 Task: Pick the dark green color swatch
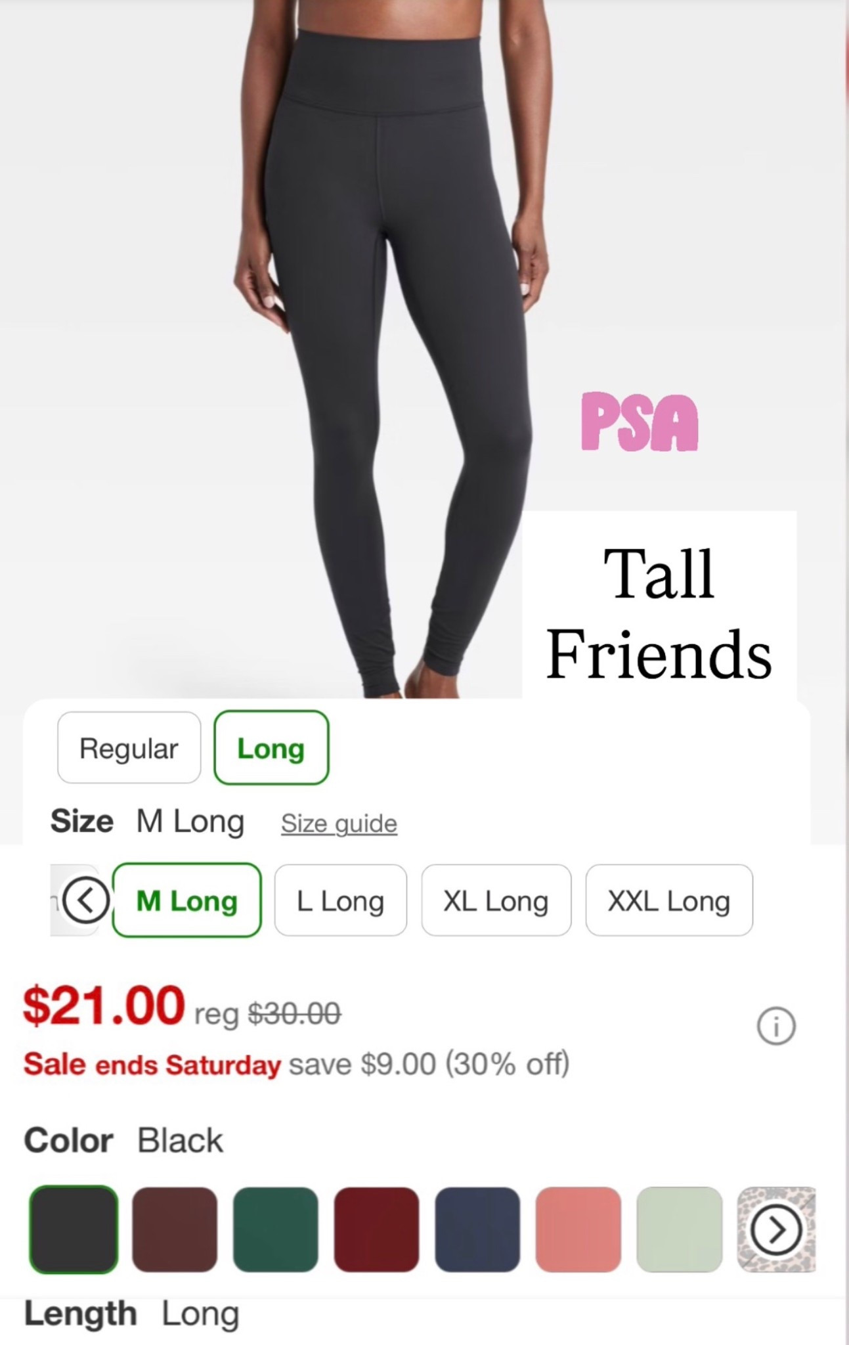click(276, 1229)
